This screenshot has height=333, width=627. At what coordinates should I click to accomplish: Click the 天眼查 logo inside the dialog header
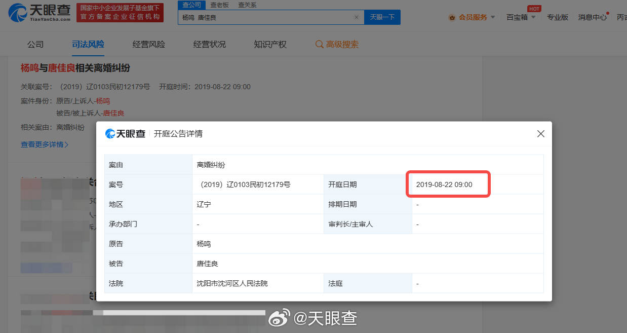125,134
